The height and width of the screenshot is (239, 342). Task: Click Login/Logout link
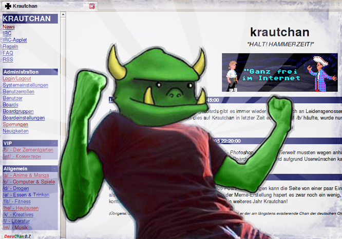17,78
